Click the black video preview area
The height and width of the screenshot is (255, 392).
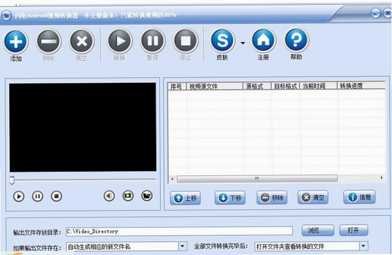click(x=83, y=127)
